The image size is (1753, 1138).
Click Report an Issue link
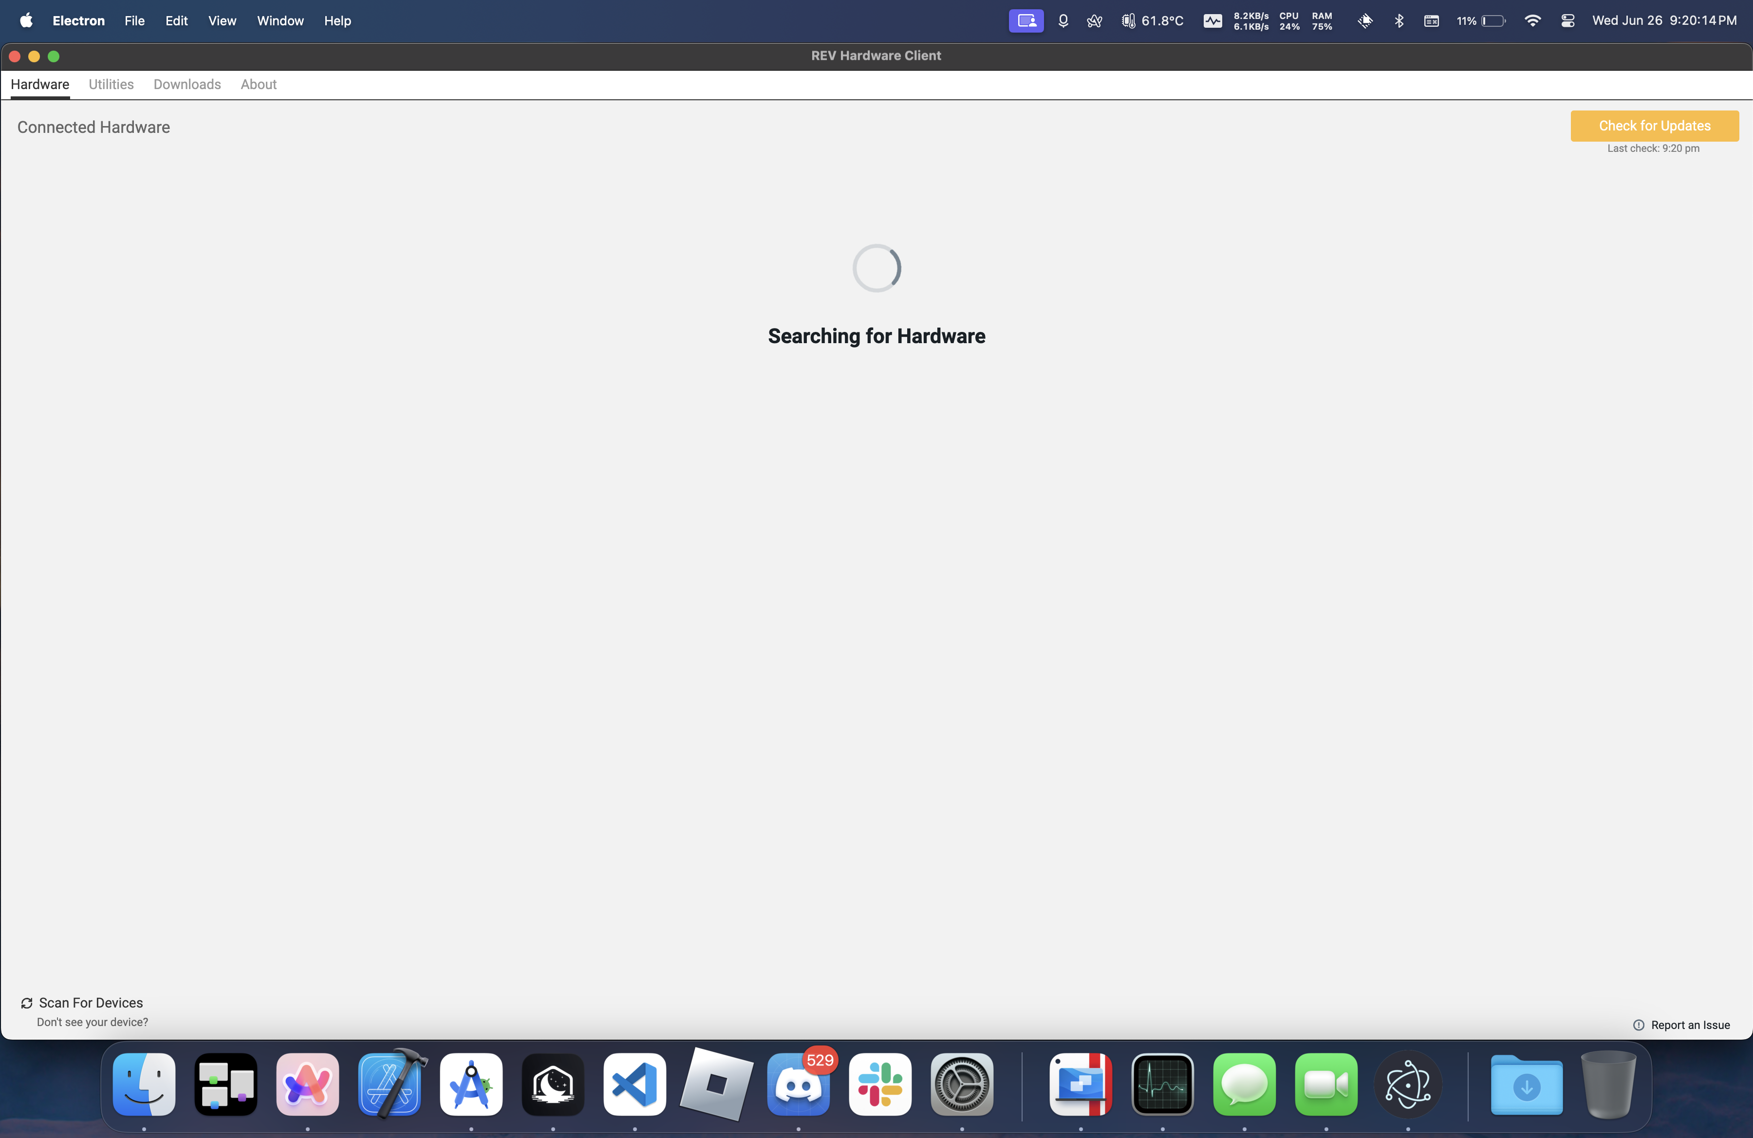pyautogui.click(x=1681, y=1024)
